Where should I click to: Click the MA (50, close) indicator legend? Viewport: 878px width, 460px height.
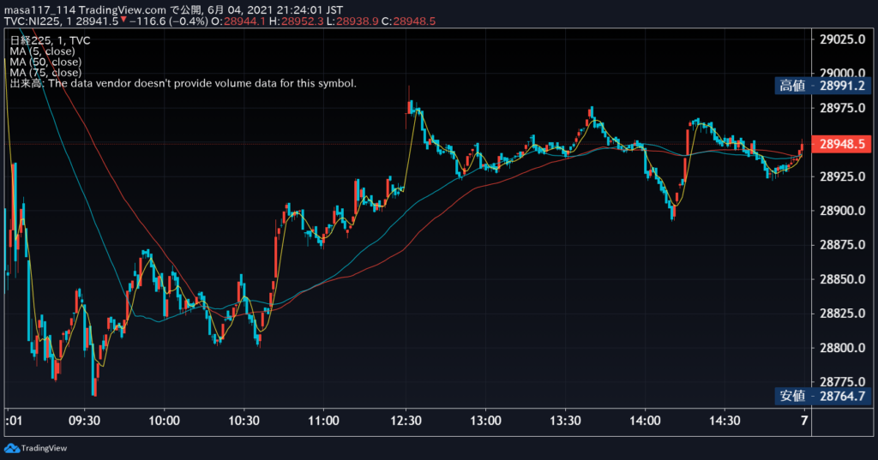point(45,62)
